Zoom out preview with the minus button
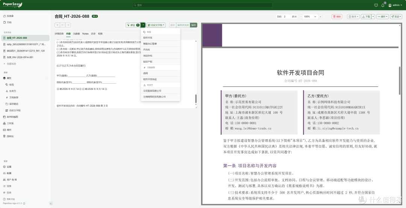The height and width of the screenshot is (208, 406). click(x=301, y=17)
